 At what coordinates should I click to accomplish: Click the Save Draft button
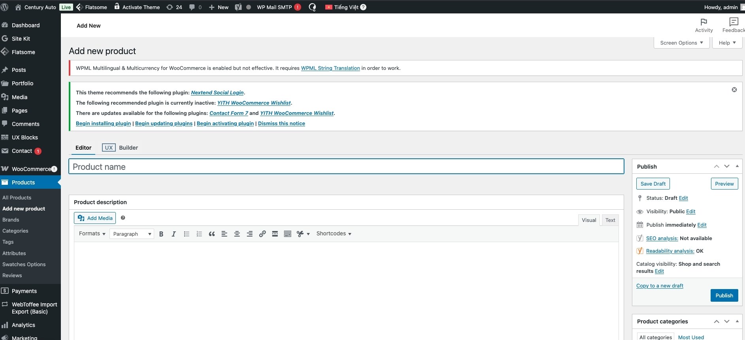[653, 184]
